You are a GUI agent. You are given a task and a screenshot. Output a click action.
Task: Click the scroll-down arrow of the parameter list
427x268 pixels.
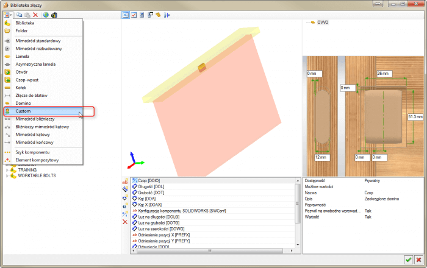(x=298, y=245)
